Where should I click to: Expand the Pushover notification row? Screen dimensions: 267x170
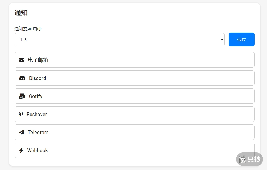(134, 114)
